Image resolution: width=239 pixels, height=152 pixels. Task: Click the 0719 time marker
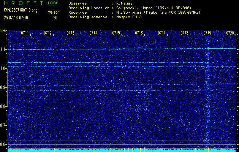[207, 33]
